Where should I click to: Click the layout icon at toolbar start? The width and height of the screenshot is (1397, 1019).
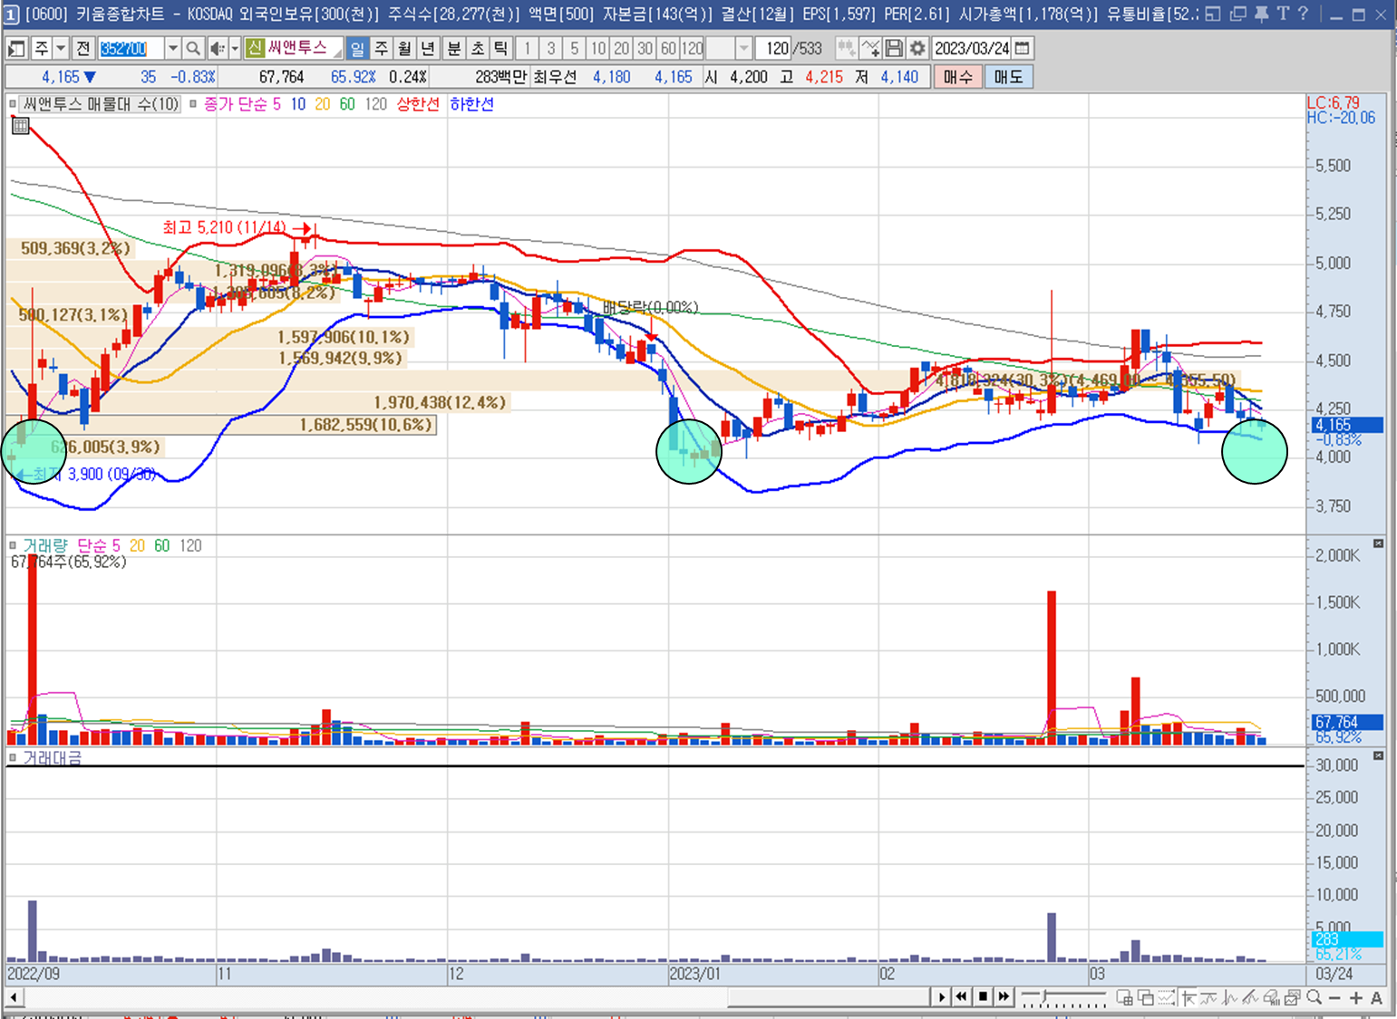(16, 49)
